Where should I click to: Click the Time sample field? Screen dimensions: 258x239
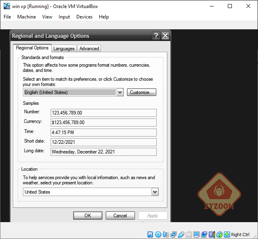(104, 133)
